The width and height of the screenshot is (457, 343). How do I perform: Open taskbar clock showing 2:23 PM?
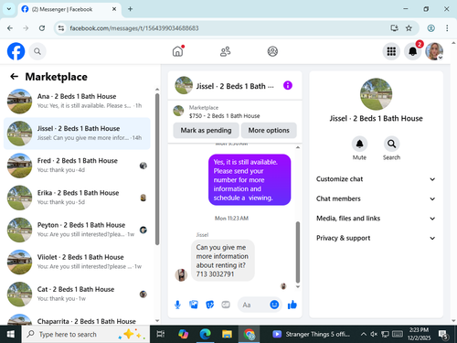(x=419, y=334)
